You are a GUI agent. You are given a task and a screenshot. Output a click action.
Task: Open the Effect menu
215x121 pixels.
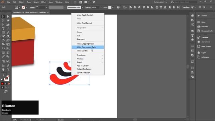point(44,2)
